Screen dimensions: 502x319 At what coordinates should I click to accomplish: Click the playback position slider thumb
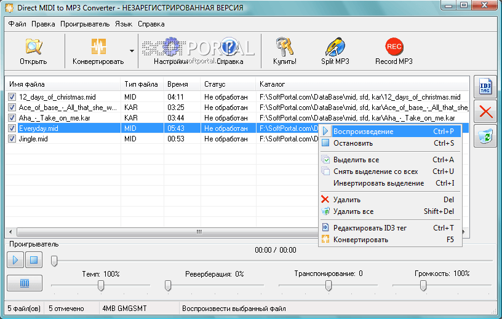[54, 261]
